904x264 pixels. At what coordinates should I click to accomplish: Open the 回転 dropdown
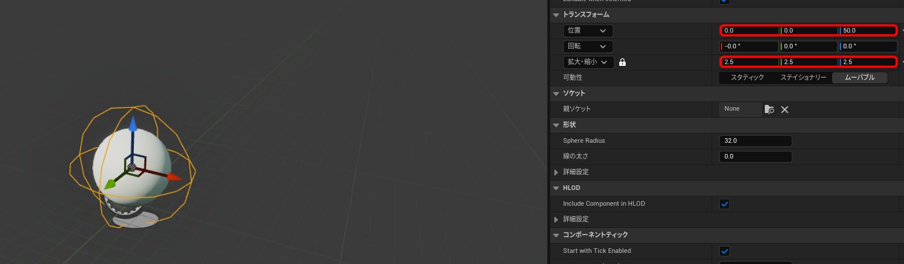(x=588, y=46)
